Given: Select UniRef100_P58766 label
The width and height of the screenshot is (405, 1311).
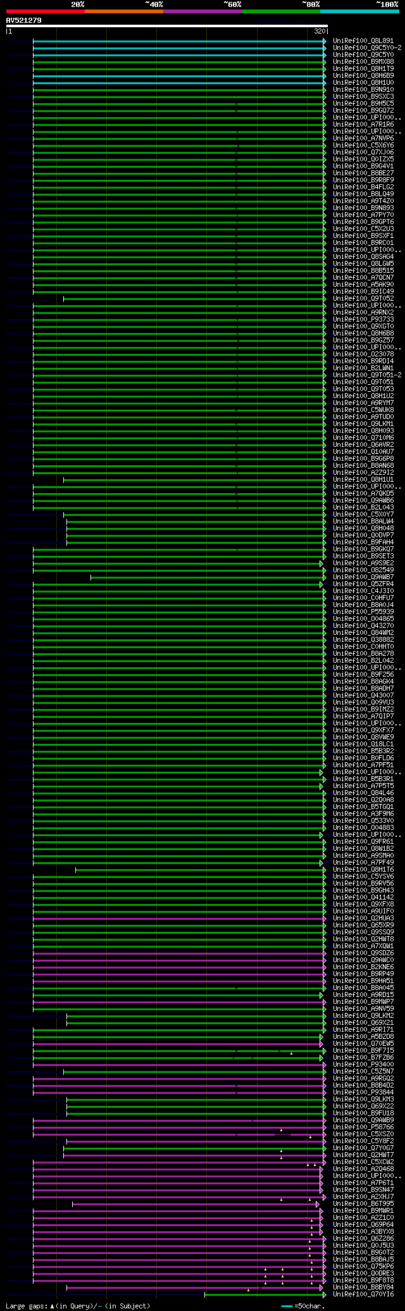Looking at the screenshot, I should click(363, 1127).
